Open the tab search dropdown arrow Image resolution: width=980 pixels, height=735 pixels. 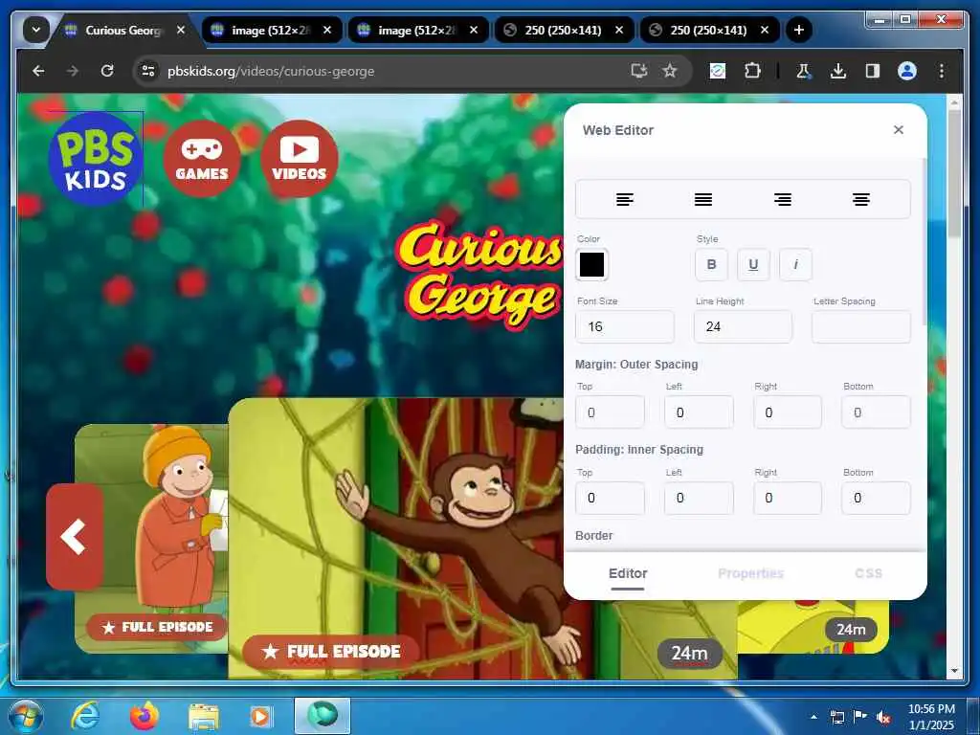click(35, 30)
